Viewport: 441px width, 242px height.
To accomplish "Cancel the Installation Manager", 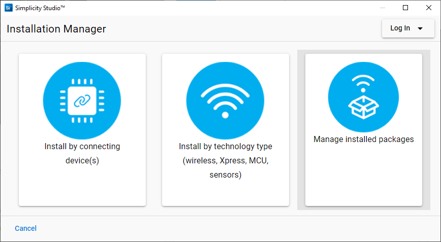I will (25, 228).
